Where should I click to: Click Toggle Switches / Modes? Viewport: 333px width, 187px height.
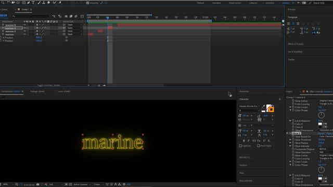(x=48, y=85)
